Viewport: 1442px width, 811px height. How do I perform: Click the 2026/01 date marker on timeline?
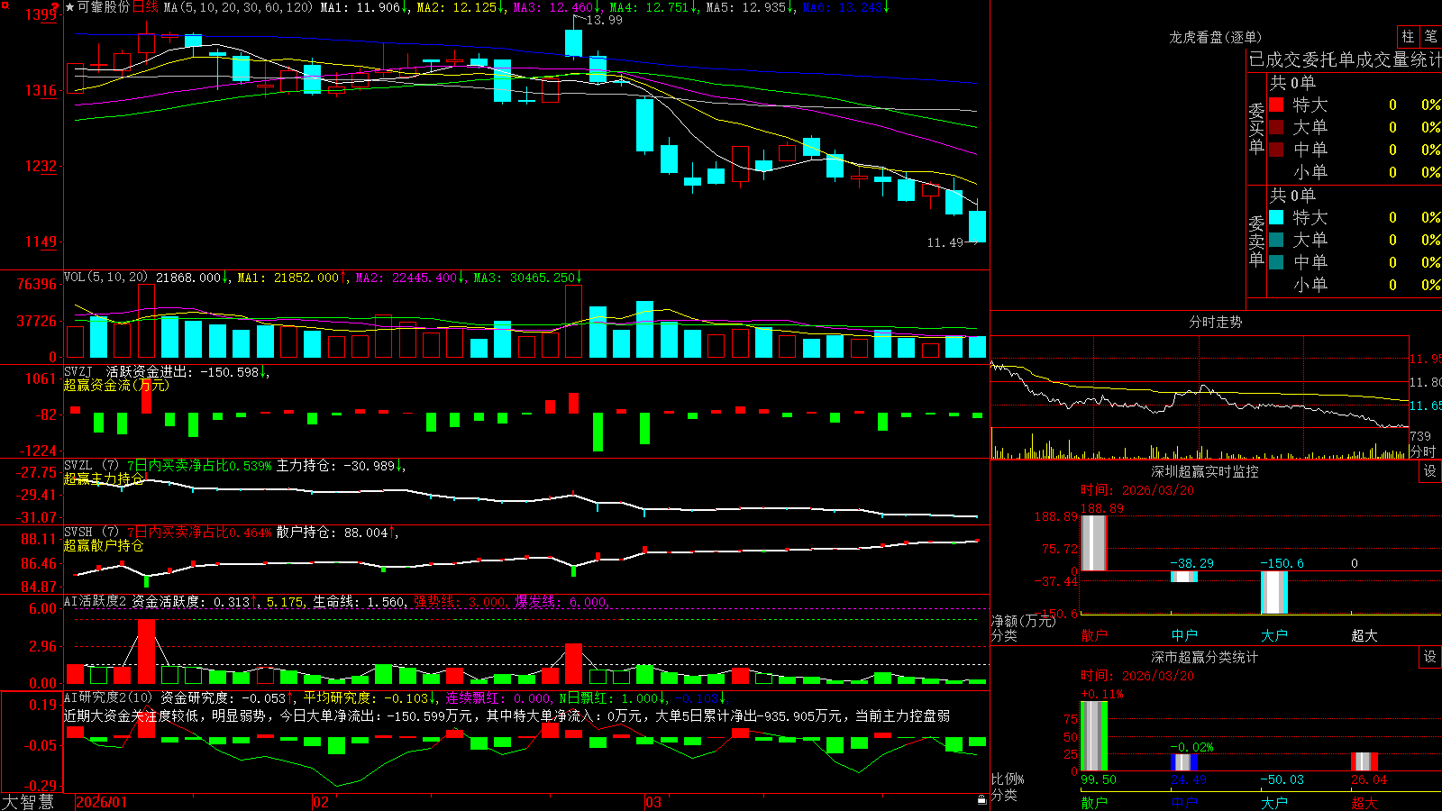tap(102, 802)
